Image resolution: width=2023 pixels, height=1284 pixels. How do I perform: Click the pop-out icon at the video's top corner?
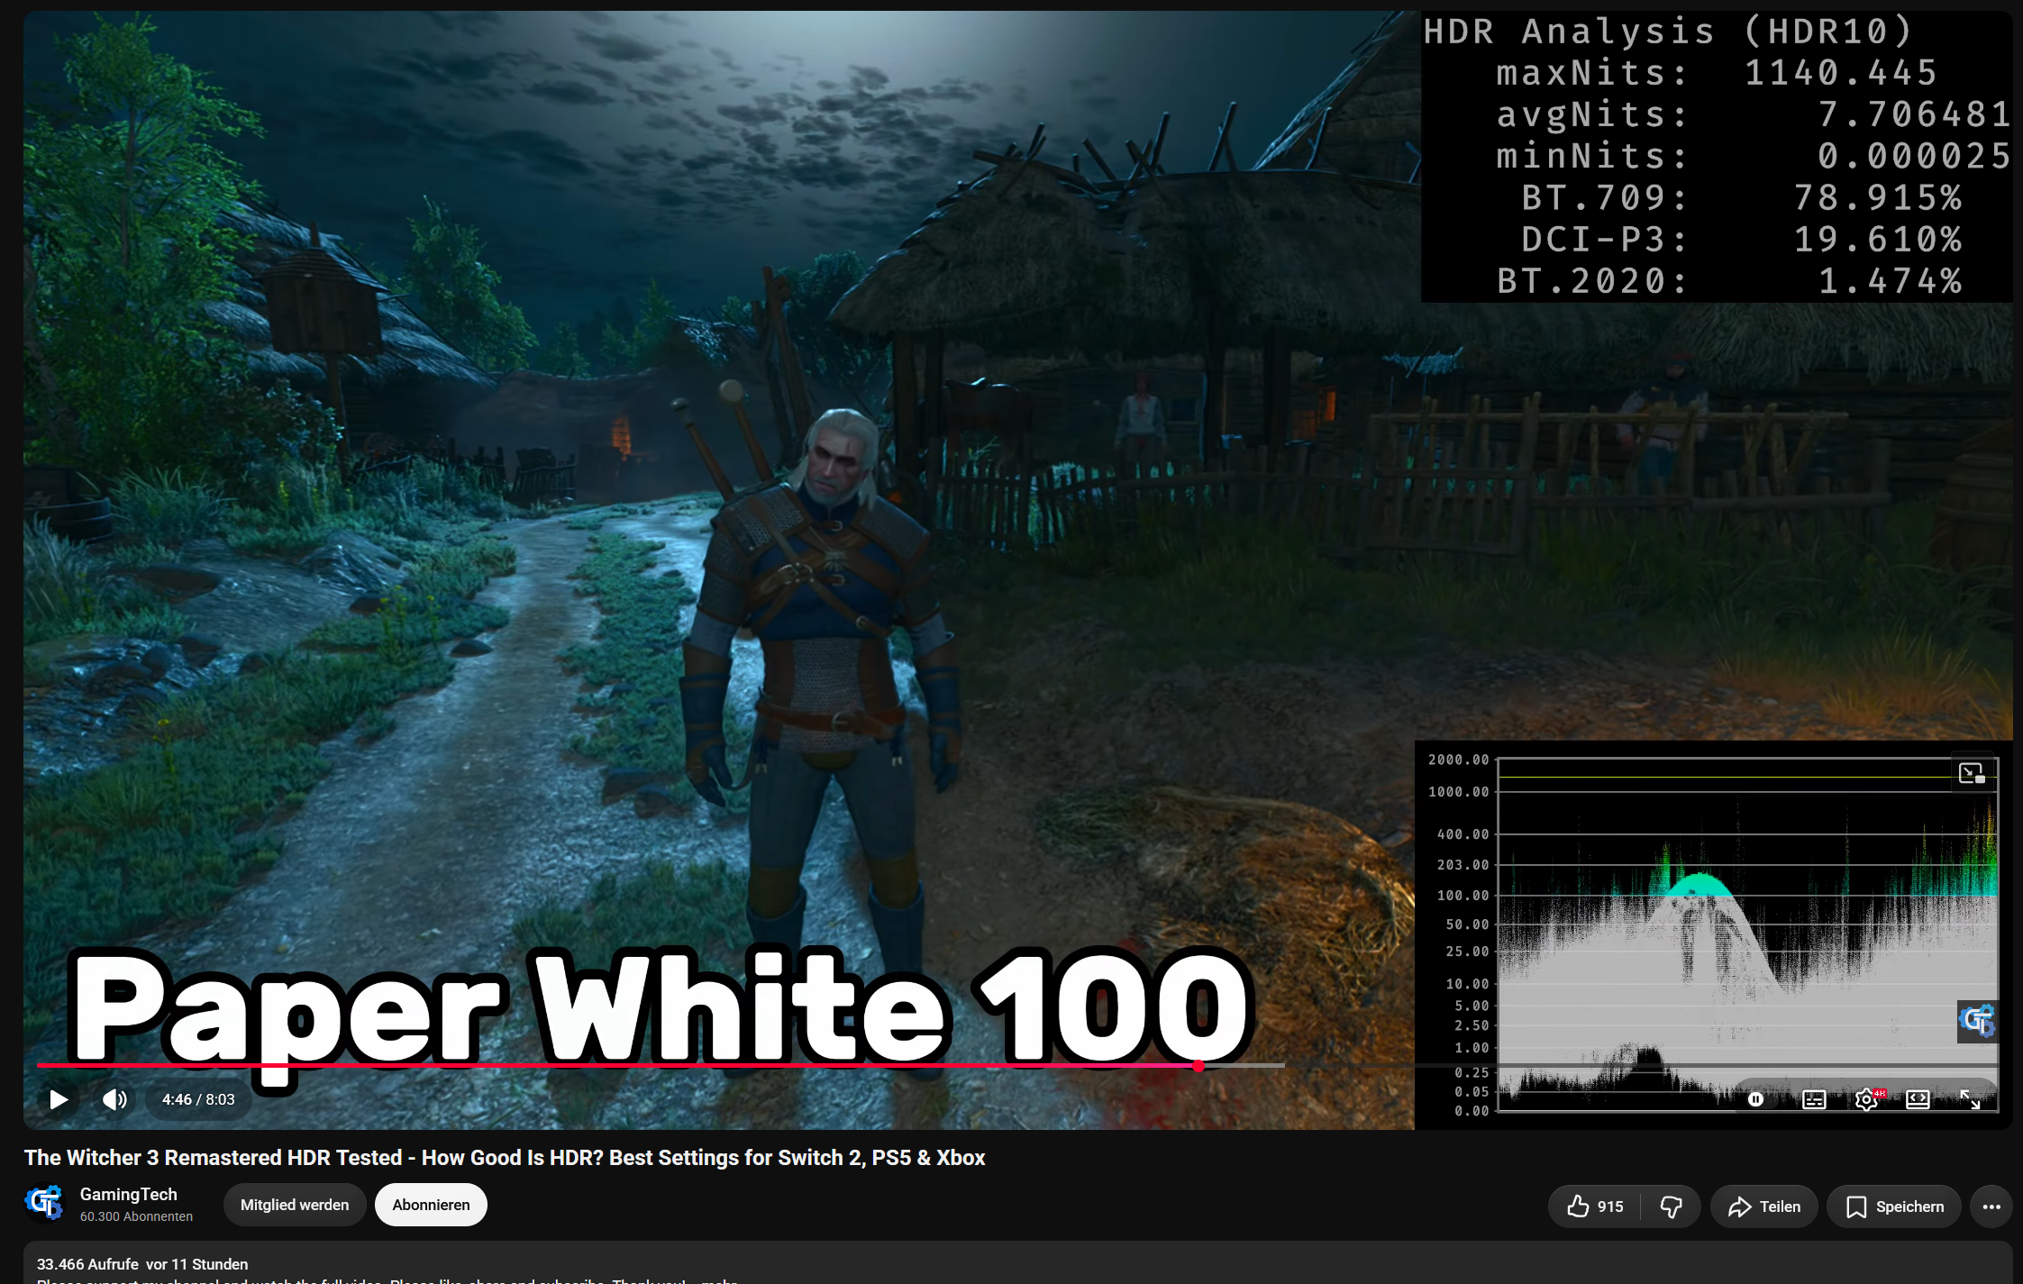coord(1973,773)
